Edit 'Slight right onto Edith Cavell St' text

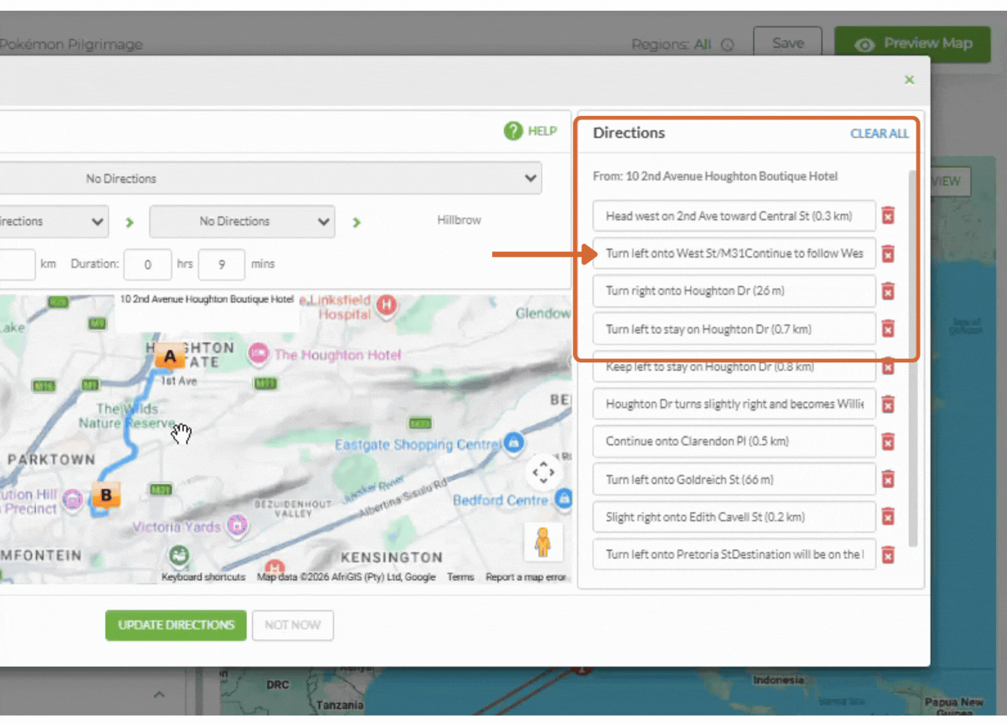(734, 517)
